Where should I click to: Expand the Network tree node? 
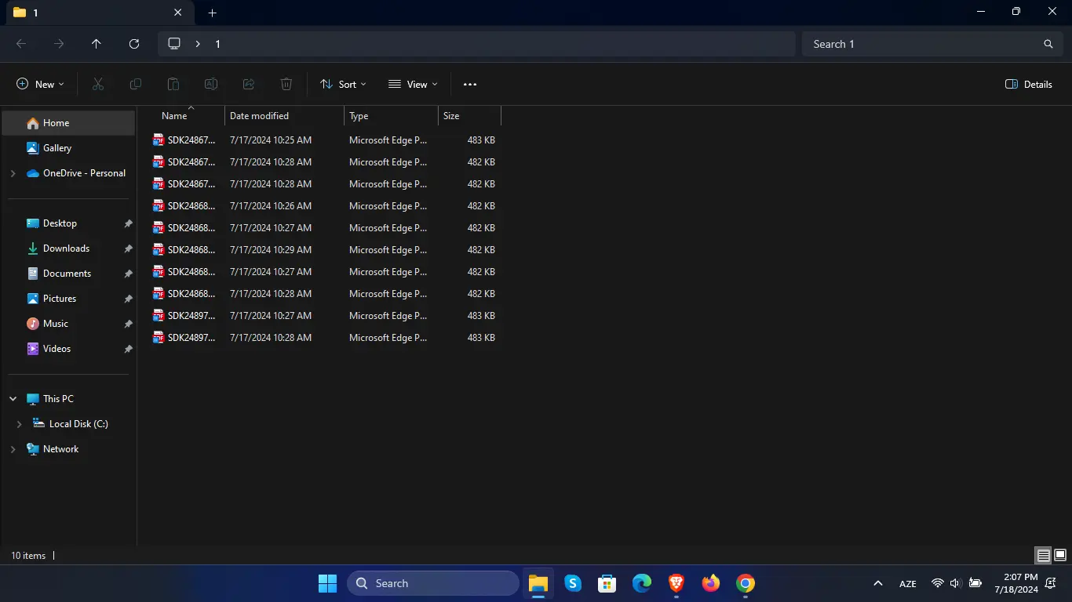coord(13,449)
